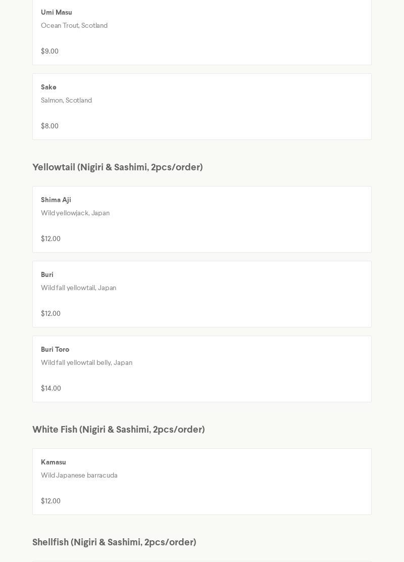Click the $9.00 price of Umi Masu
This screenshot has width=404, height=562.
pyautogui.click(x=49, y=52)
